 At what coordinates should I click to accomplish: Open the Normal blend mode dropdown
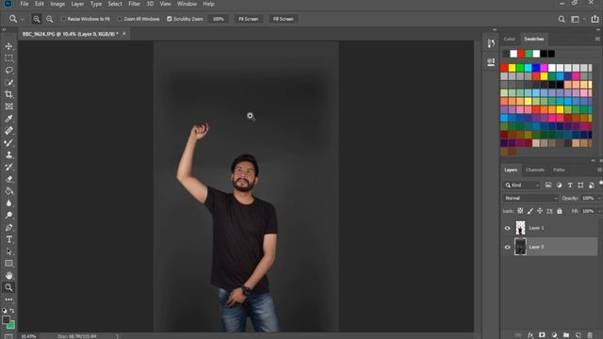pos(530,198)
